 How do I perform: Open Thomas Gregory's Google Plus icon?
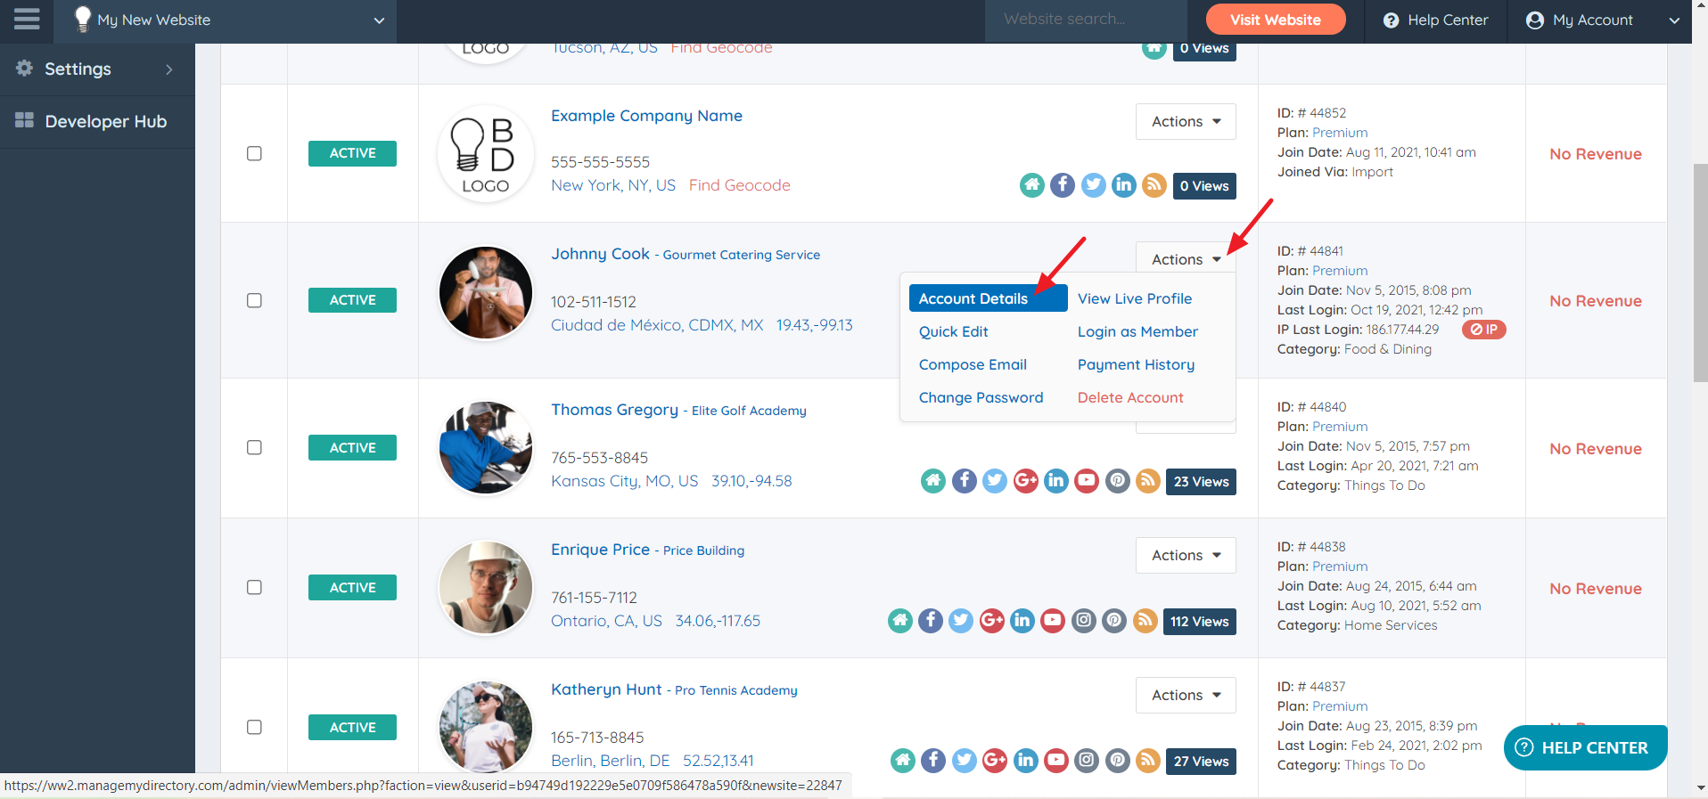click(x=1026, y=481)
